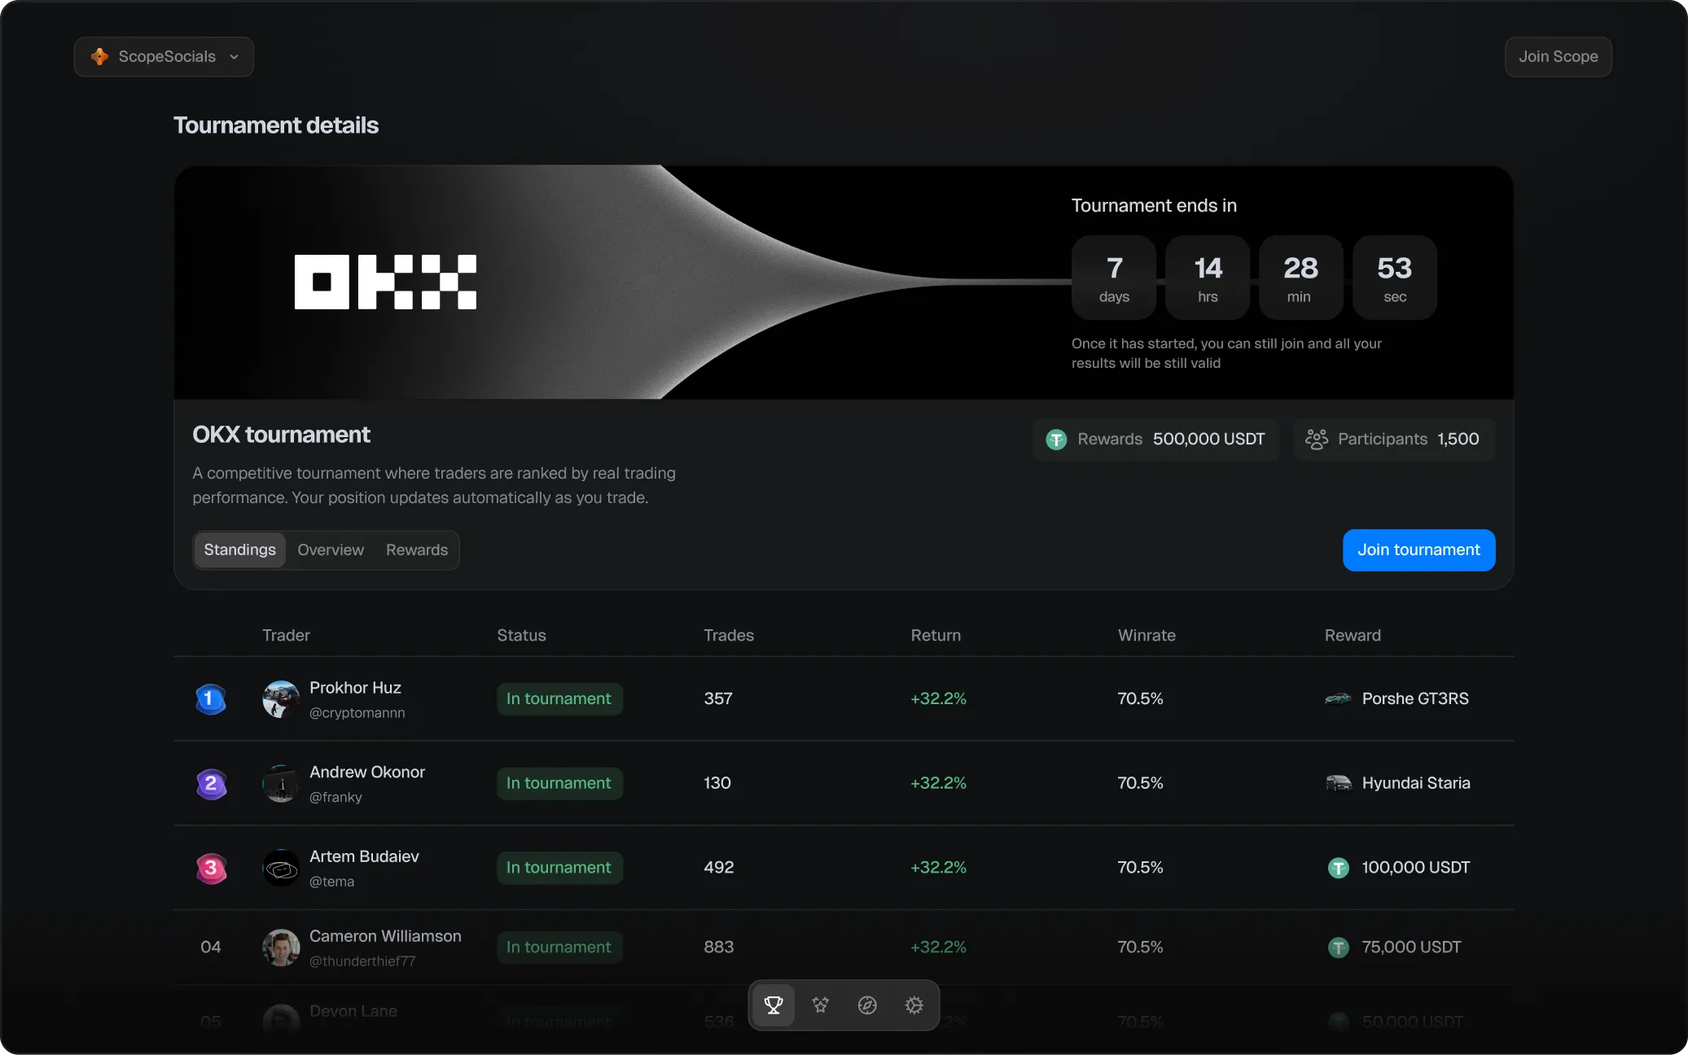Image resolution: width=1688 pixels, height=1055 pixels.
Task: Switch to the Overview tab
Action: click(x=331, y=549)
